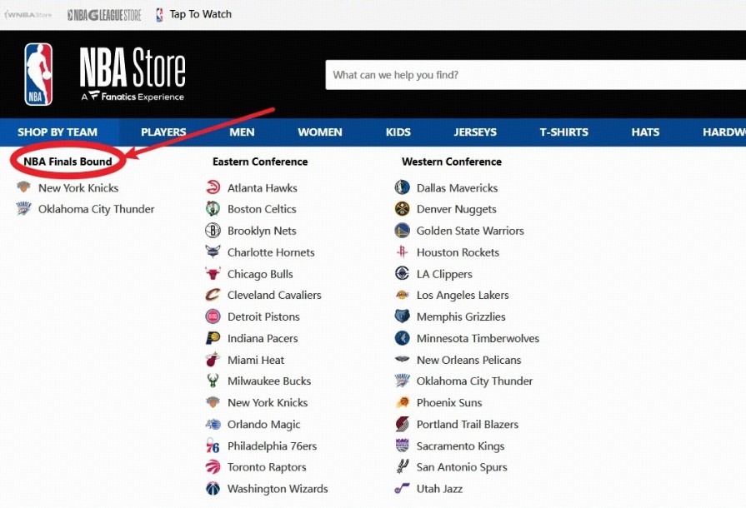Image resolution: width=746 pixels, height=508 pixels.
Task: Click the Miami Heat logo icon
Action: (213, 360)
